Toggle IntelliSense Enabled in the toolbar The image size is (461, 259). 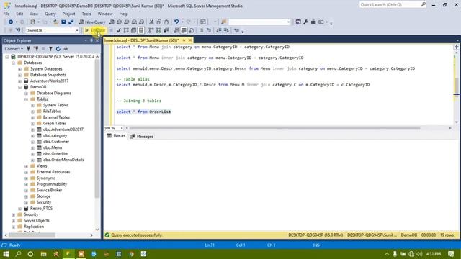tap(141, 30)
